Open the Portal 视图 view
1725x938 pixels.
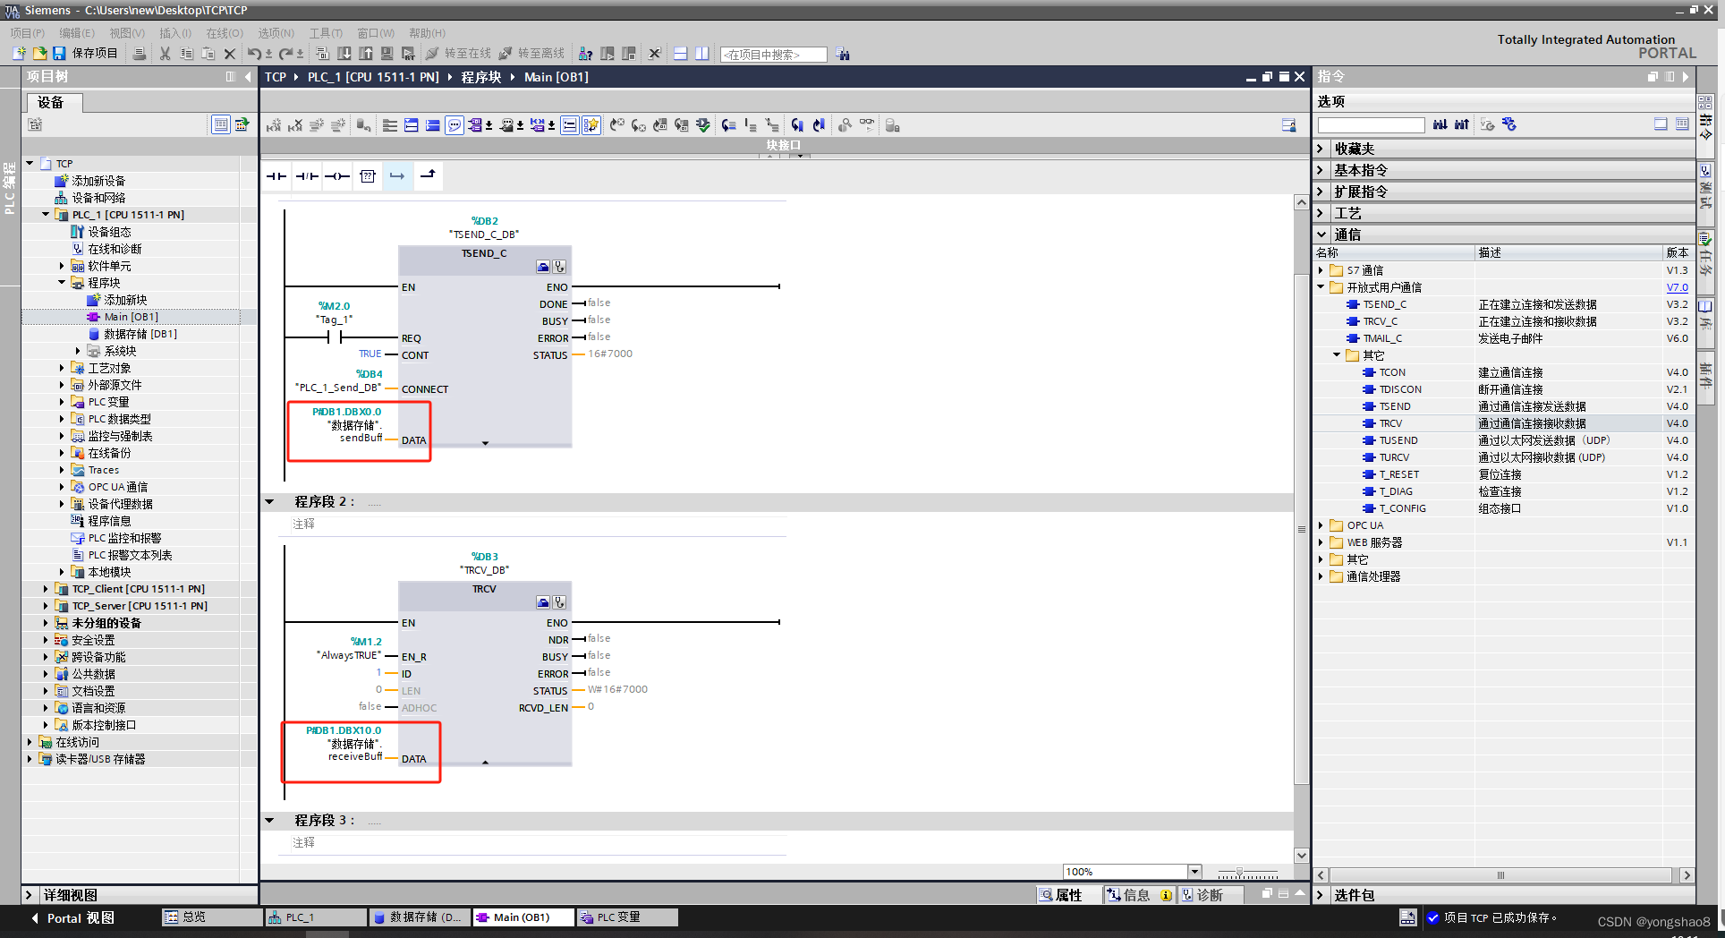pyautogui.click(x=73, y=918)
